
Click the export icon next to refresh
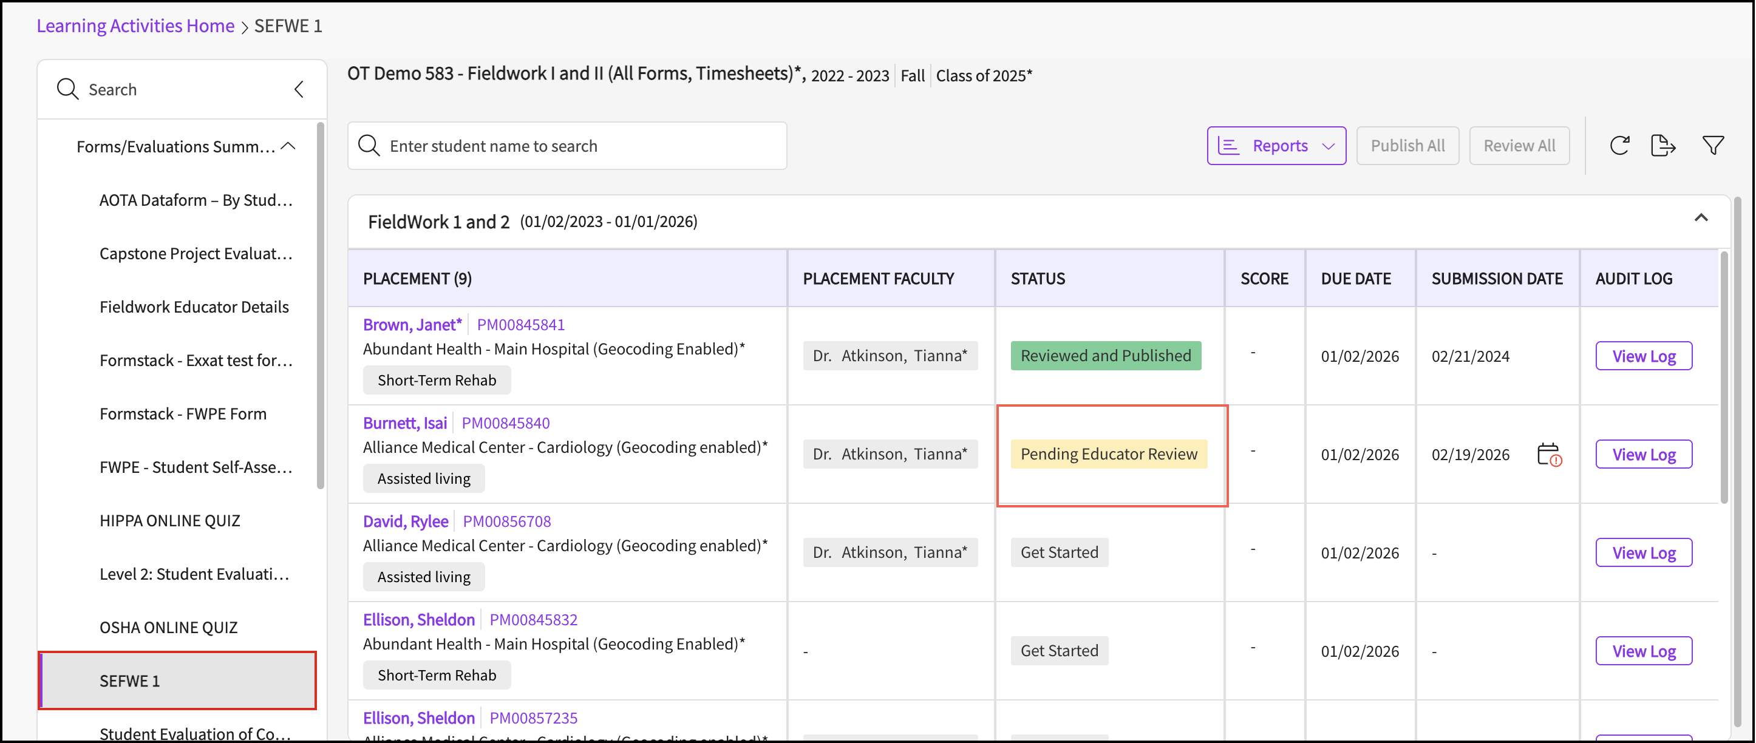pyautogui.click(x=1662, y=145)
